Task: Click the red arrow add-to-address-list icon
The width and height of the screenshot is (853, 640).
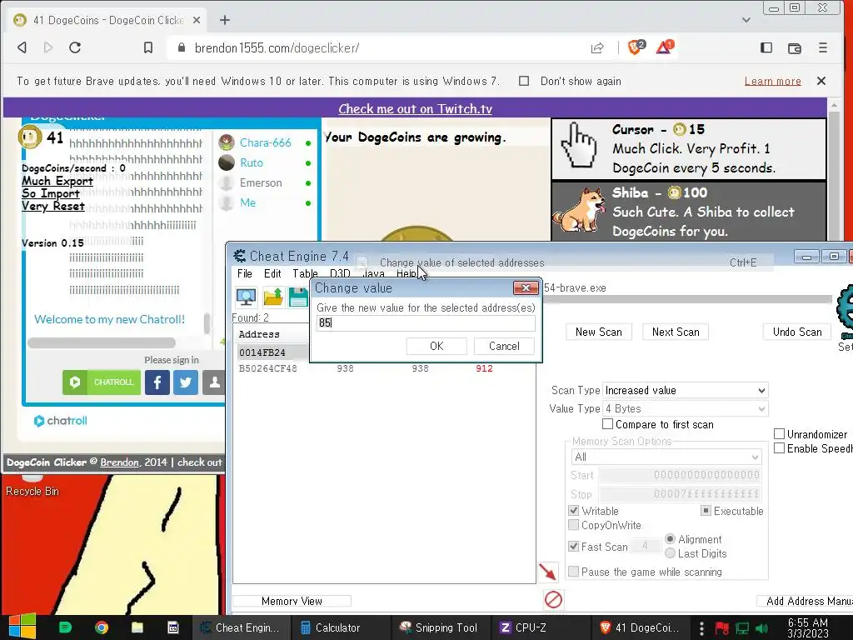Action: click(548, 572)
